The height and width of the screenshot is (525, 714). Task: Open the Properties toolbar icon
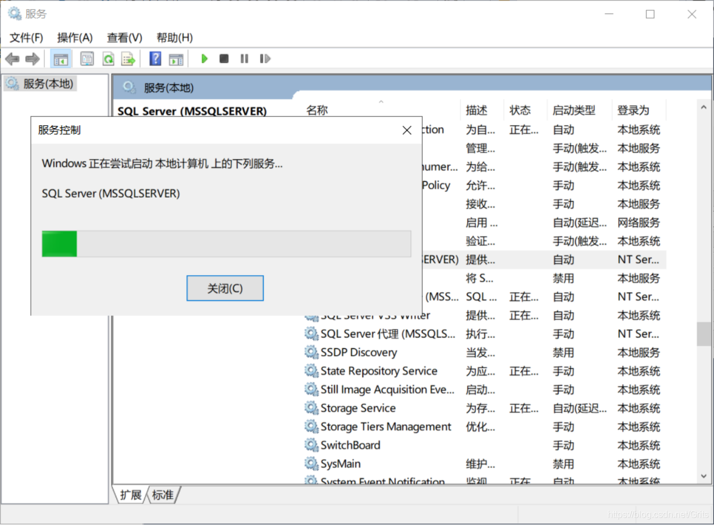(x=87, y=58)
